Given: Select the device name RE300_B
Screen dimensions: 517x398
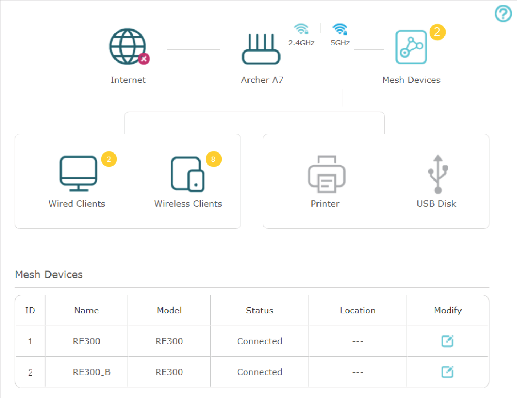Looking at the screenshot, I should [92, 372].
